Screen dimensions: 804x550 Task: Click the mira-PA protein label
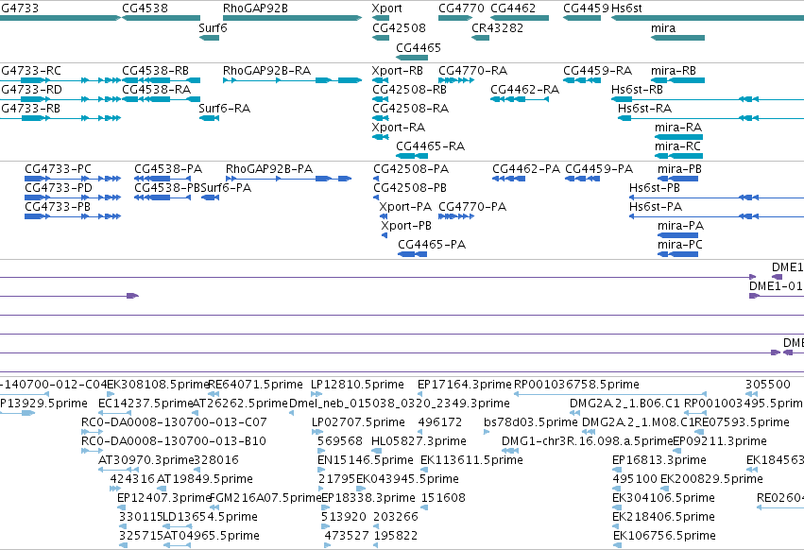[681, 226]
